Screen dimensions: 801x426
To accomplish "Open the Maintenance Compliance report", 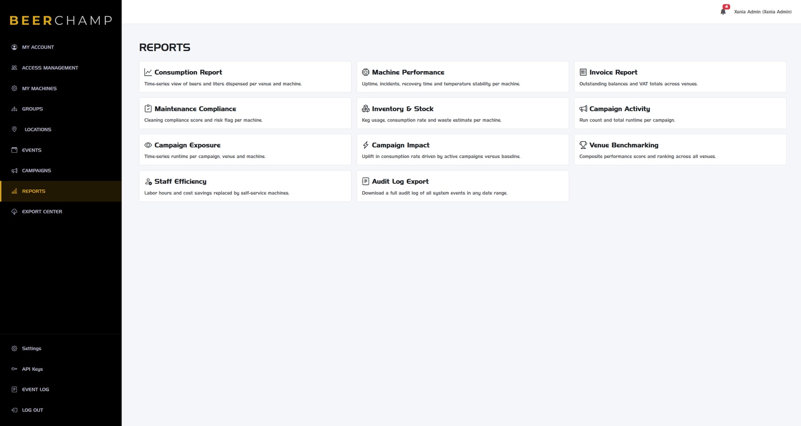I will pos(245,114).
